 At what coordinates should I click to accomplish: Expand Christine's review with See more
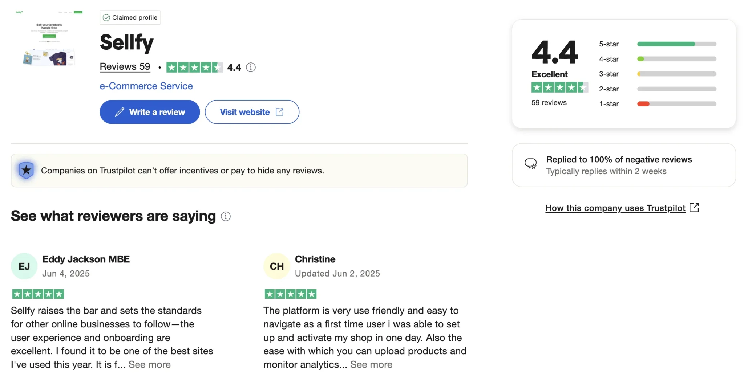coord(371,364)
